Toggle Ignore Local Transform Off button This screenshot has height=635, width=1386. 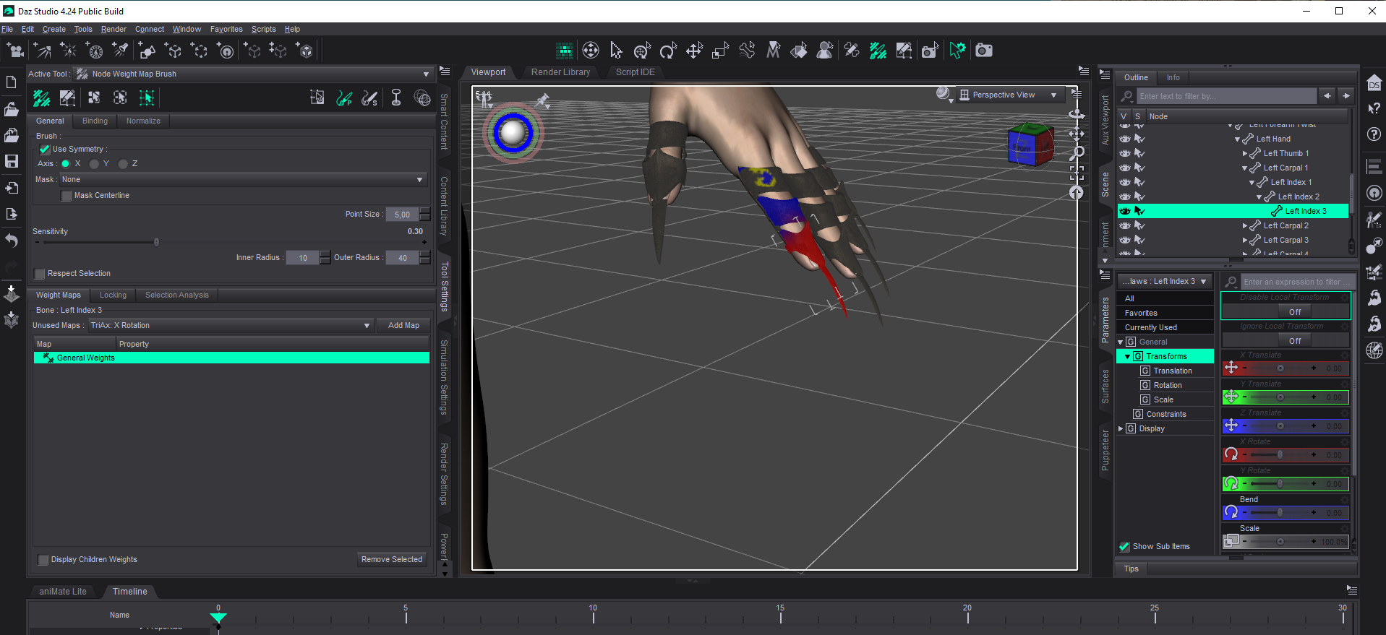pyautogui.click(x=1294, y=342)
